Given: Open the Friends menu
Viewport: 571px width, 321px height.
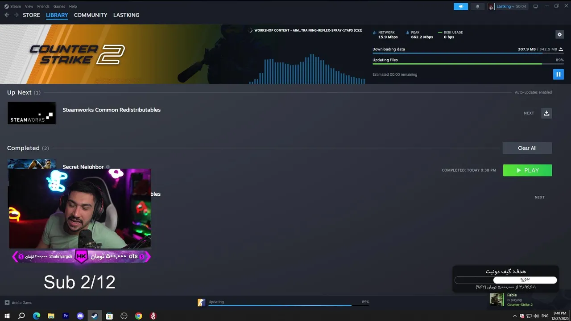Looking at the screenshot, I should [43, 6].
